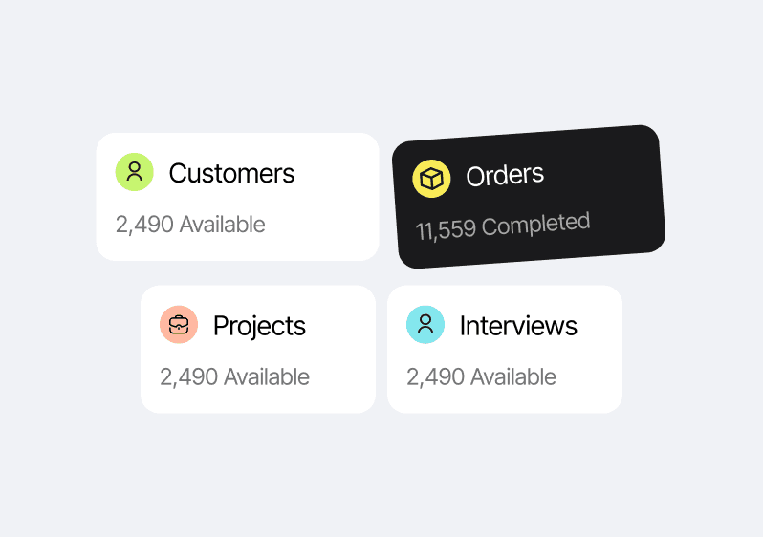The height and width of the screenshot is (537, 763).
Task: Click the green Customers person icon
Action: tap(135, 172)
